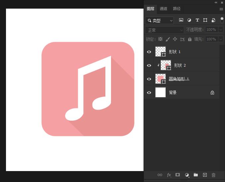Screen dimensions: 225x182
Task: Toggle the layer filtering switch
Action: point(222,20)
